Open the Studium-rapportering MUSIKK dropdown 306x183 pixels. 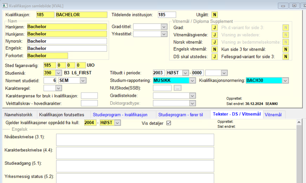click(x=192, y=81)
